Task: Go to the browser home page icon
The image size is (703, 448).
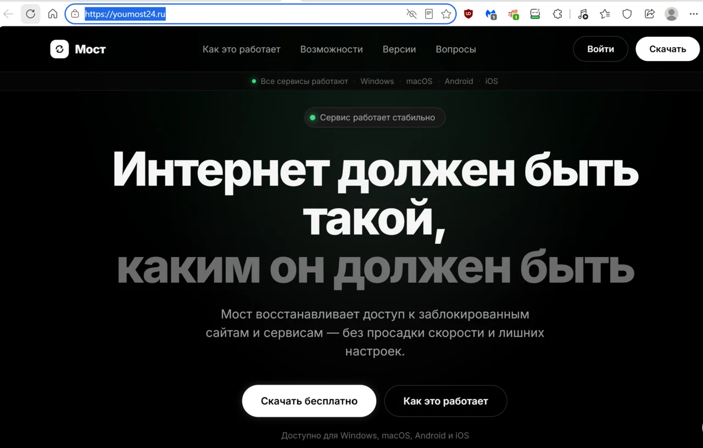Action: (x=53, y=14)
